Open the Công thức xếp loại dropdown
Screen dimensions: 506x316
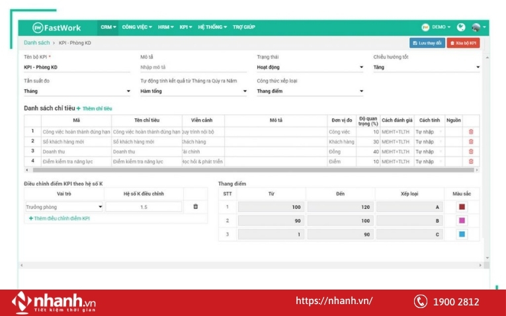pos(310,91)
